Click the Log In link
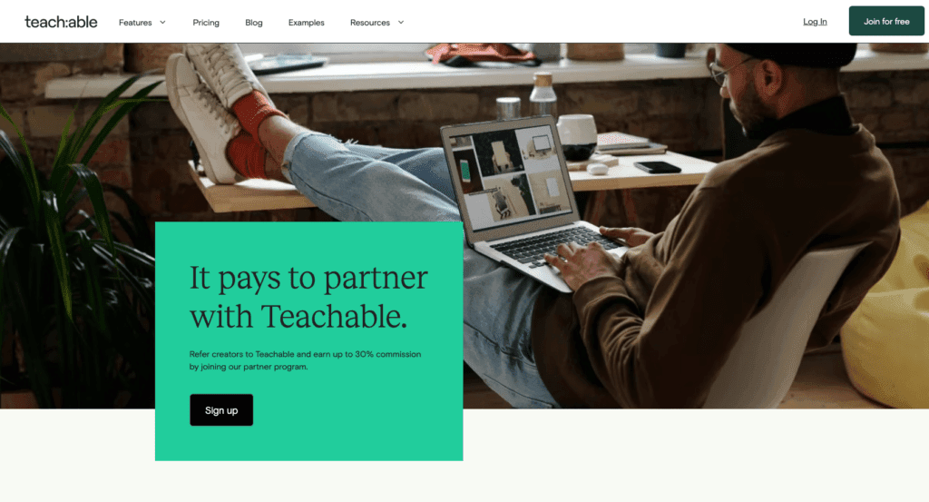This screenshot has width=929, height=502. pos(815,22)
